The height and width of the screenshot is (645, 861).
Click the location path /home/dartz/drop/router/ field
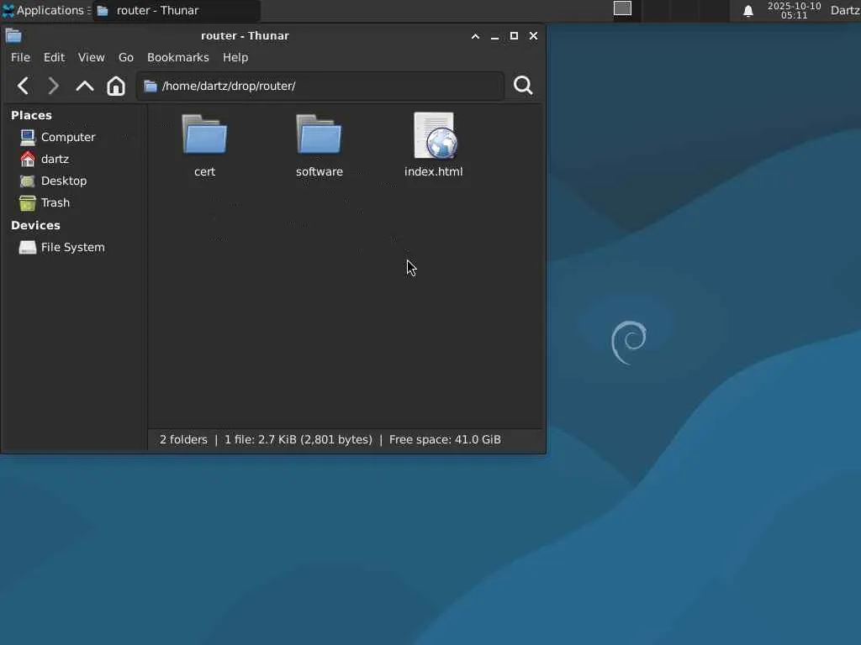pyautogui.click(x=320, y=87)
